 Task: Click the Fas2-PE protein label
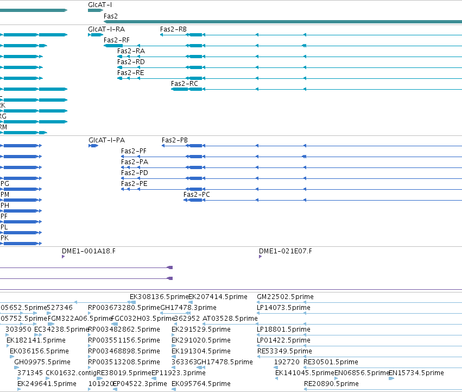tap(134, 184)
